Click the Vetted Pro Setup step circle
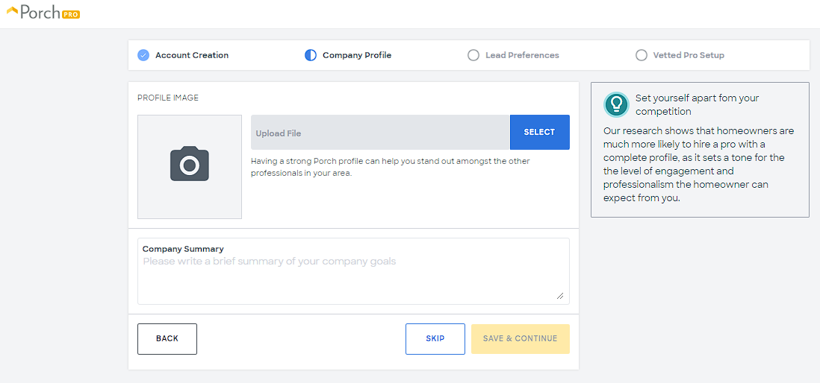 (x=642, y=55)
